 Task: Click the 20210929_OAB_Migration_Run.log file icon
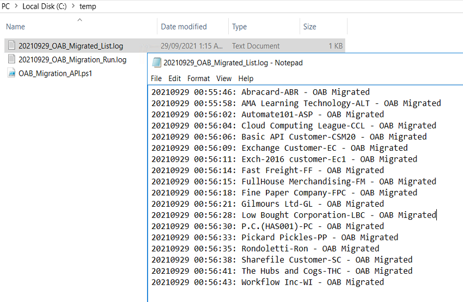11,60
